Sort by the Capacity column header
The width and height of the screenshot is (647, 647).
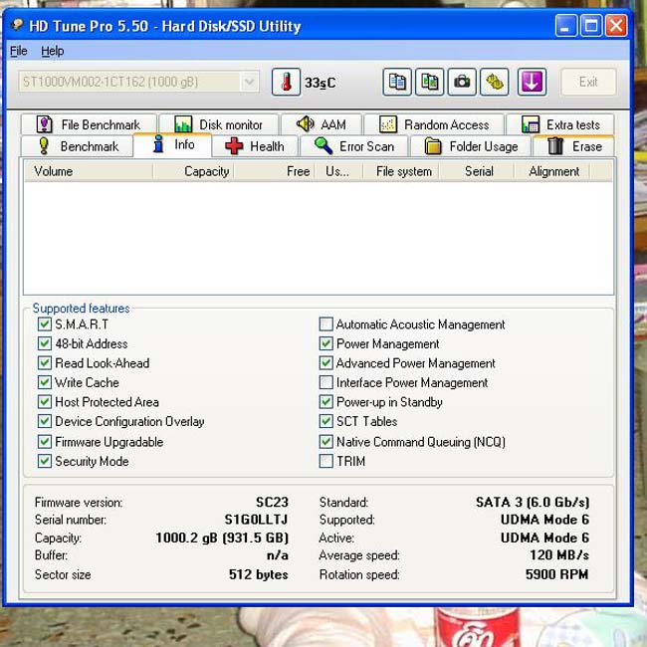(x=193, y=171)
